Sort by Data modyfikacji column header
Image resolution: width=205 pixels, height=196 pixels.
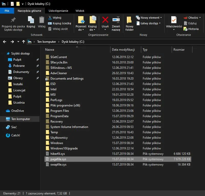coord(123,50)
